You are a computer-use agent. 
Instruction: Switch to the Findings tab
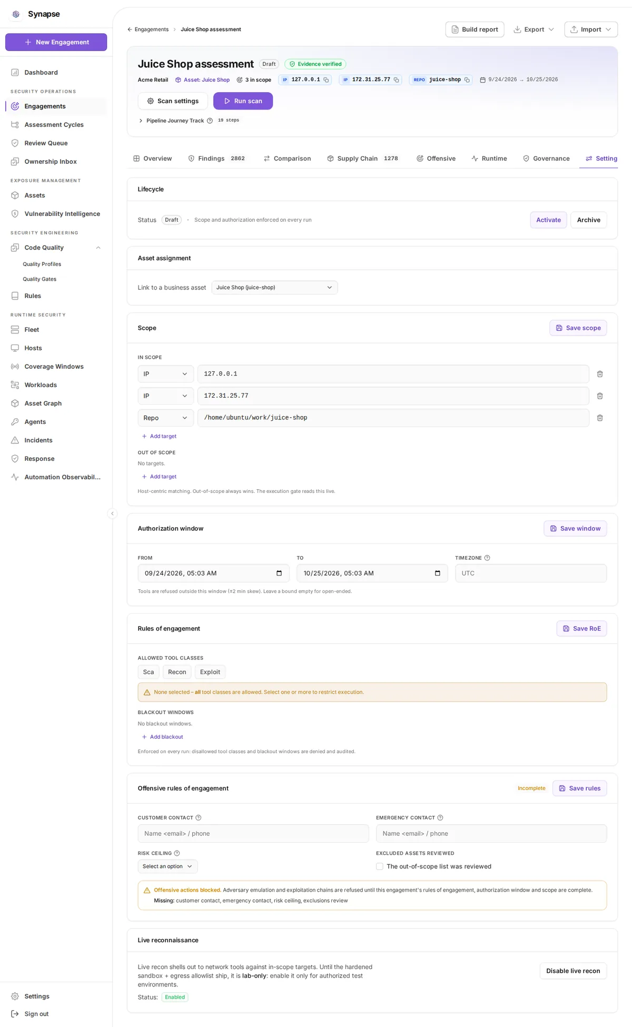click(216, 159)
